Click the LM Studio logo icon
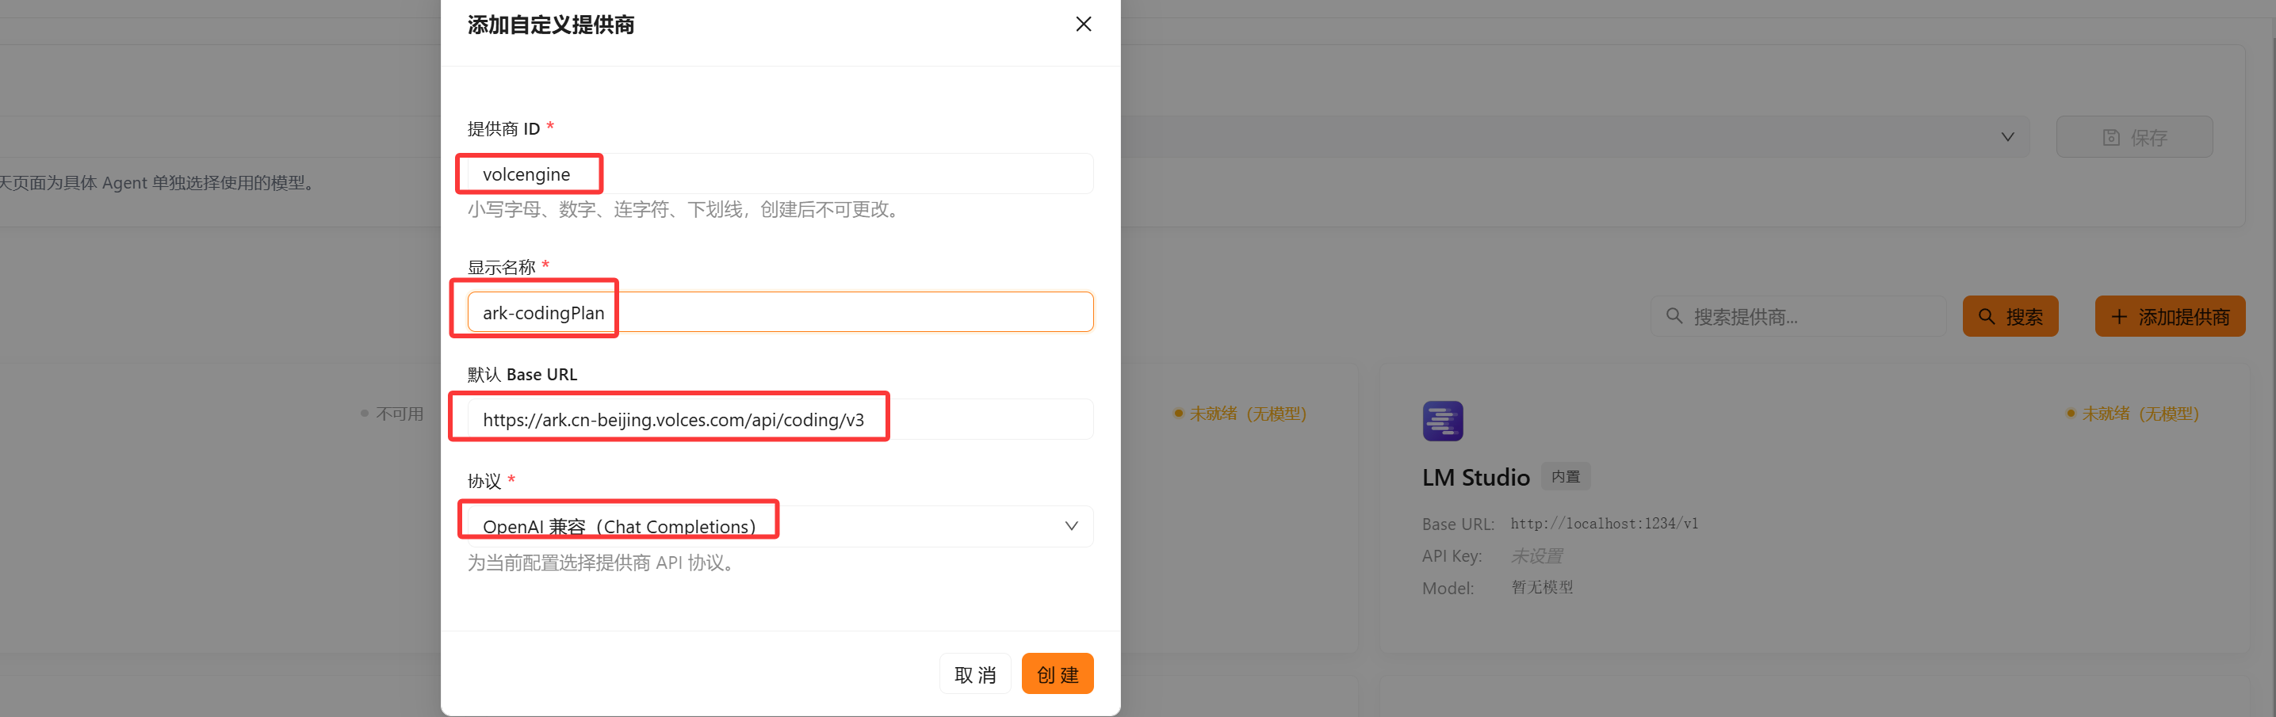This screenshot has width=2276, height=717. 1442,421
